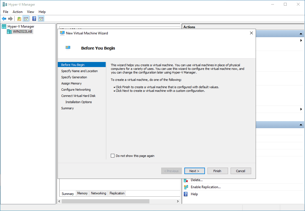The image size is (305, 211).
Task: Open the Action menu
Action: pos(17,12)
